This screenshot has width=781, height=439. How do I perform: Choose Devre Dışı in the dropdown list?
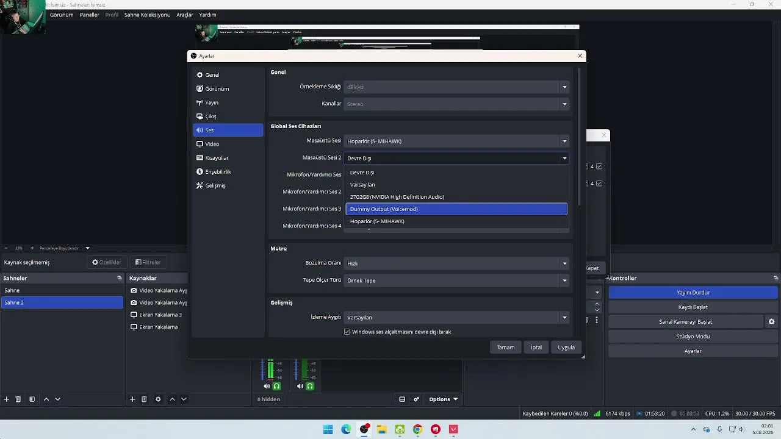[x=456, y=173]
